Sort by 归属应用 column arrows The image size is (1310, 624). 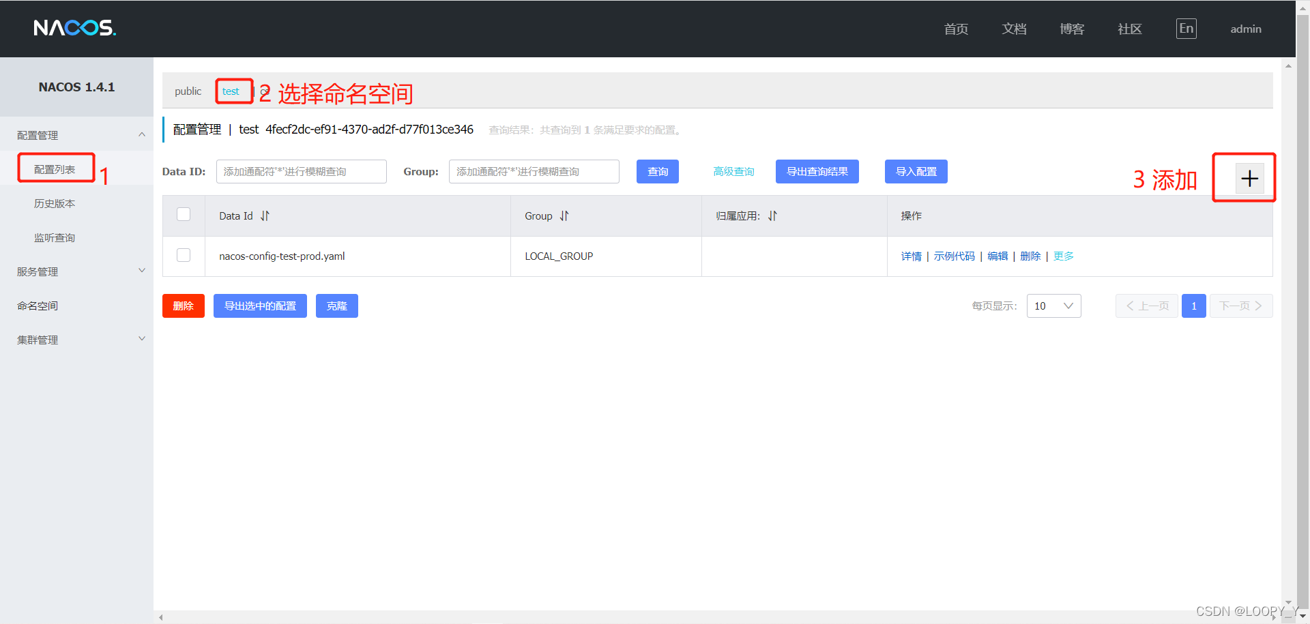[772, 216]
